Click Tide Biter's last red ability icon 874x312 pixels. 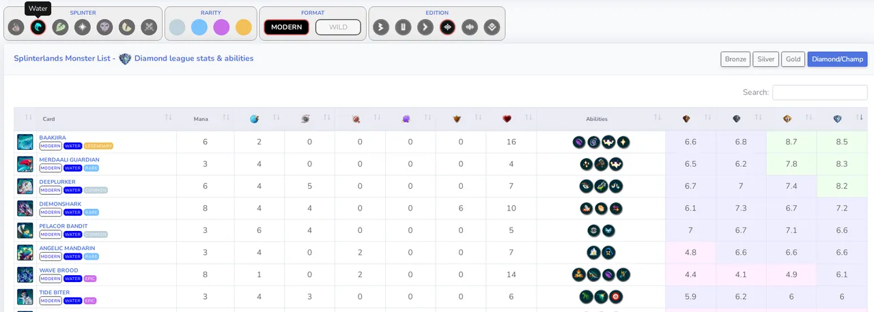616,297
